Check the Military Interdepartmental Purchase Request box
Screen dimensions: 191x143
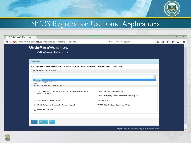(x=35, y=105)
